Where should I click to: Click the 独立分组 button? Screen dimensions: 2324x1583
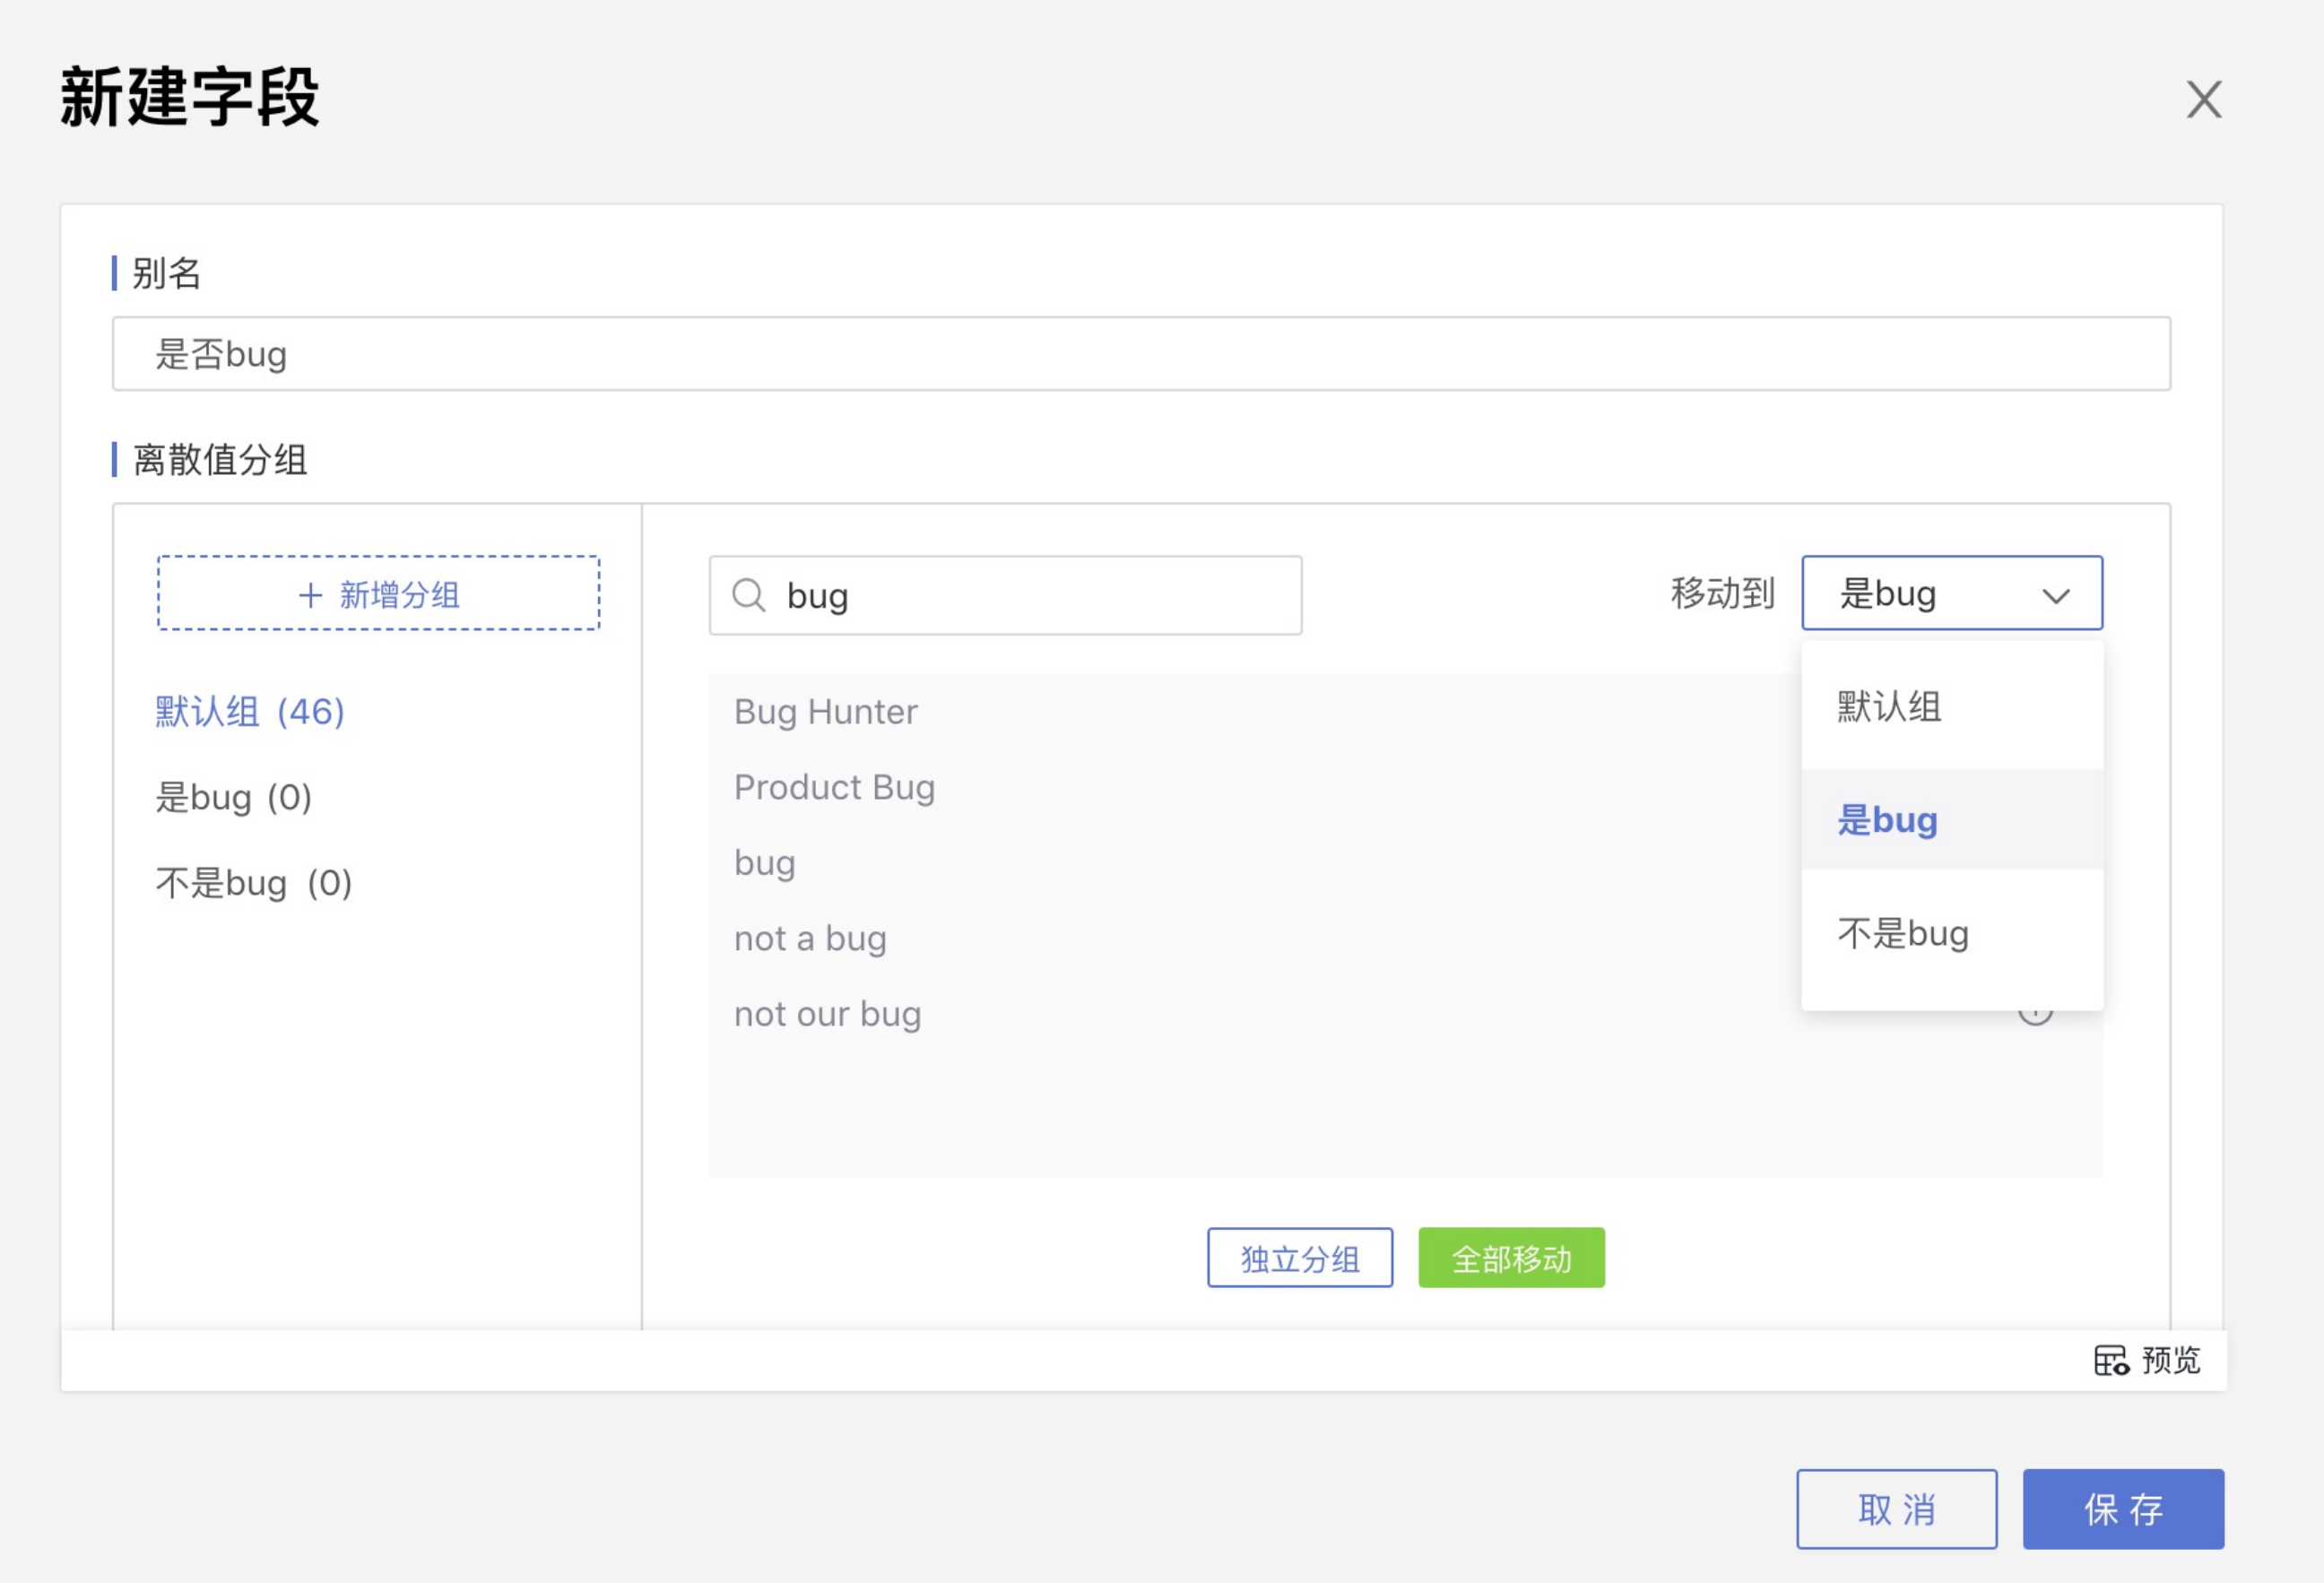[1300, 1258]
